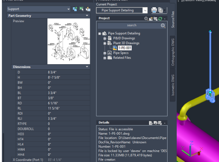The image size is (219, 162).
Task: Click the Status: File is accessible line
Action: [x=115, y=129]
